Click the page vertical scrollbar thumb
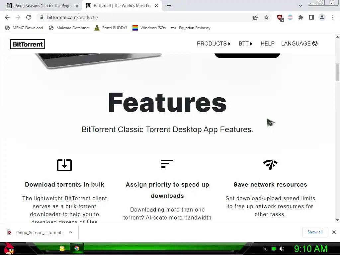Viewport: 340px width, 255px height. (337, 72)
